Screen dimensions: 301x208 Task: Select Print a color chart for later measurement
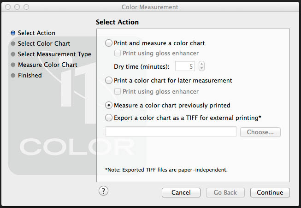click(109, 80)
